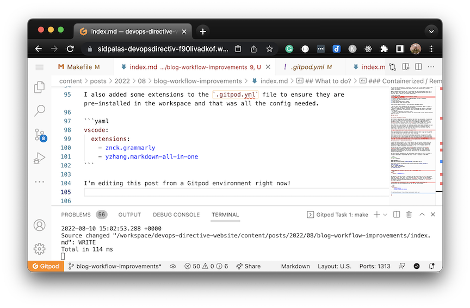Open the Search magnifier in activity bar
Screen dimensions: 470x308
(39, 110)
